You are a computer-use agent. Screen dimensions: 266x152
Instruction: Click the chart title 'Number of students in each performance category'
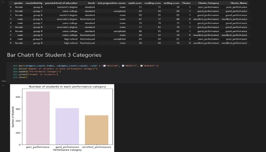tap(67, 87)
